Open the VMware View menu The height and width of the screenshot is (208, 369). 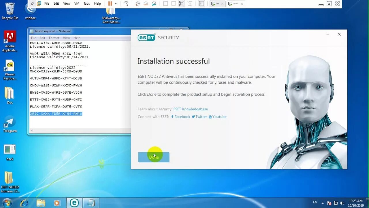click(x=67, y=3)
